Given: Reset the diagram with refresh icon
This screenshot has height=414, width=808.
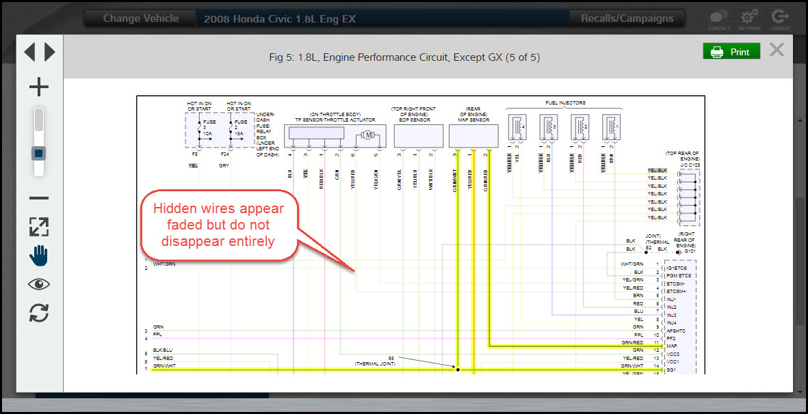Looking at the screenshot, I should tap(39, 313).
